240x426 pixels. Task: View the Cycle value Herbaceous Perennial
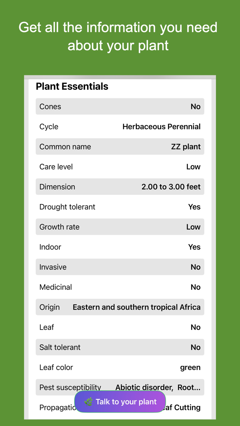point(120,126)
